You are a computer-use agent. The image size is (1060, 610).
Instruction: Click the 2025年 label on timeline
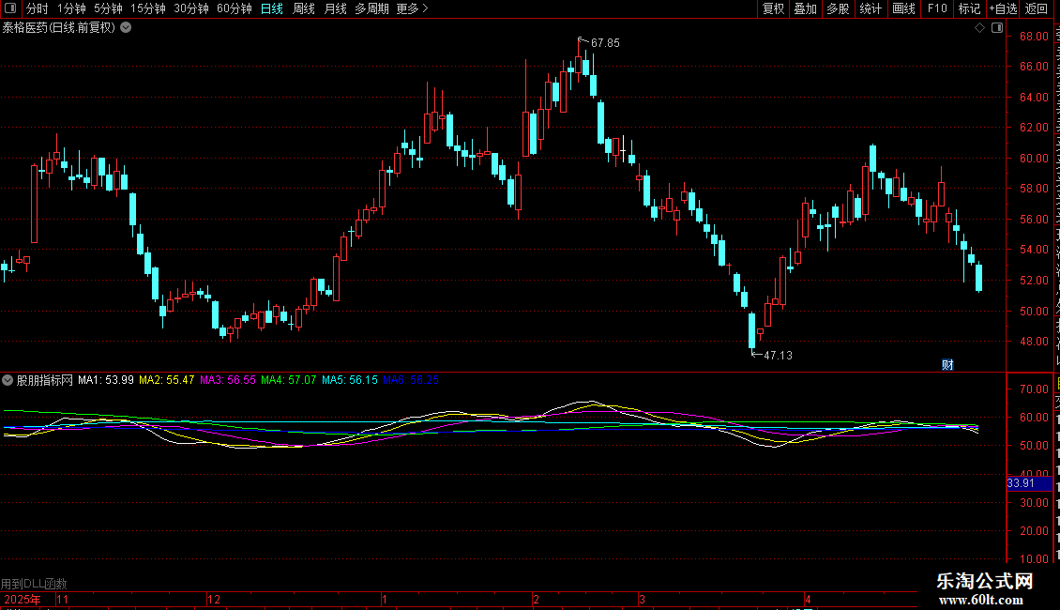pos(23,599)
